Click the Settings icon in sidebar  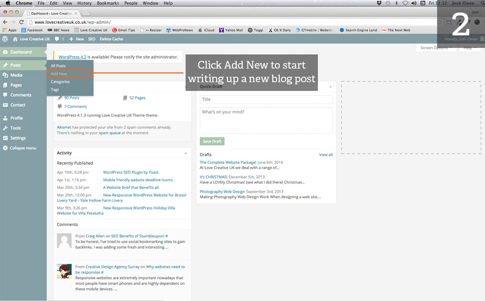pos(5,138)
